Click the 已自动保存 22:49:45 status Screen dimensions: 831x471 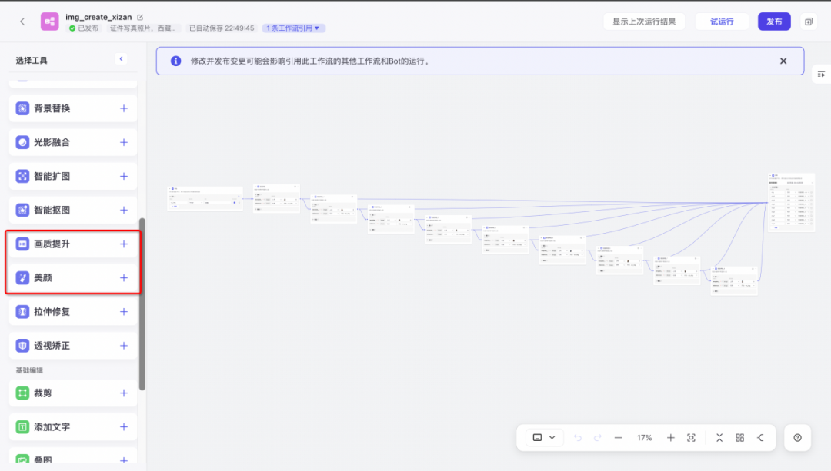click(222, 28)
